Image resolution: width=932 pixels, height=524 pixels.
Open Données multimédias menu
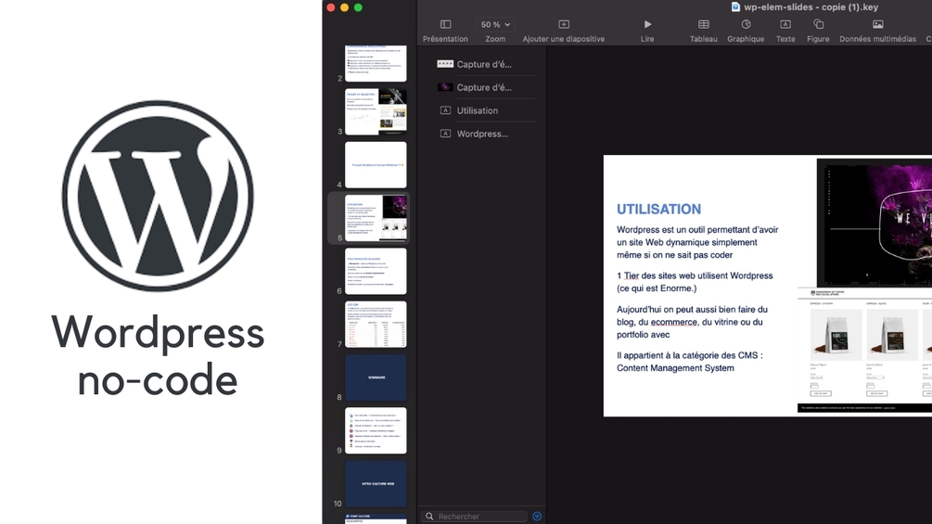[877, 31]
